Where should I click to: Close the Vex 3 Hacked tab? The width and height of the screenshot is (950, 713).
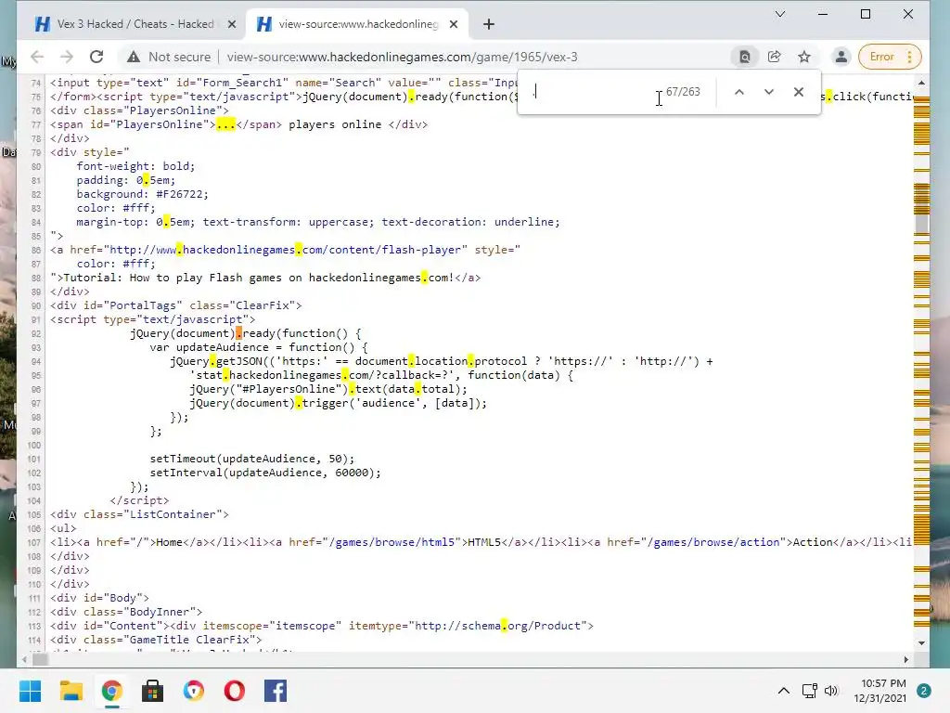tap(231, 24)
